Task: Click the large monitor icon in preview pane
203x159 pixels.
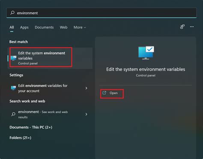Action: 146,53
